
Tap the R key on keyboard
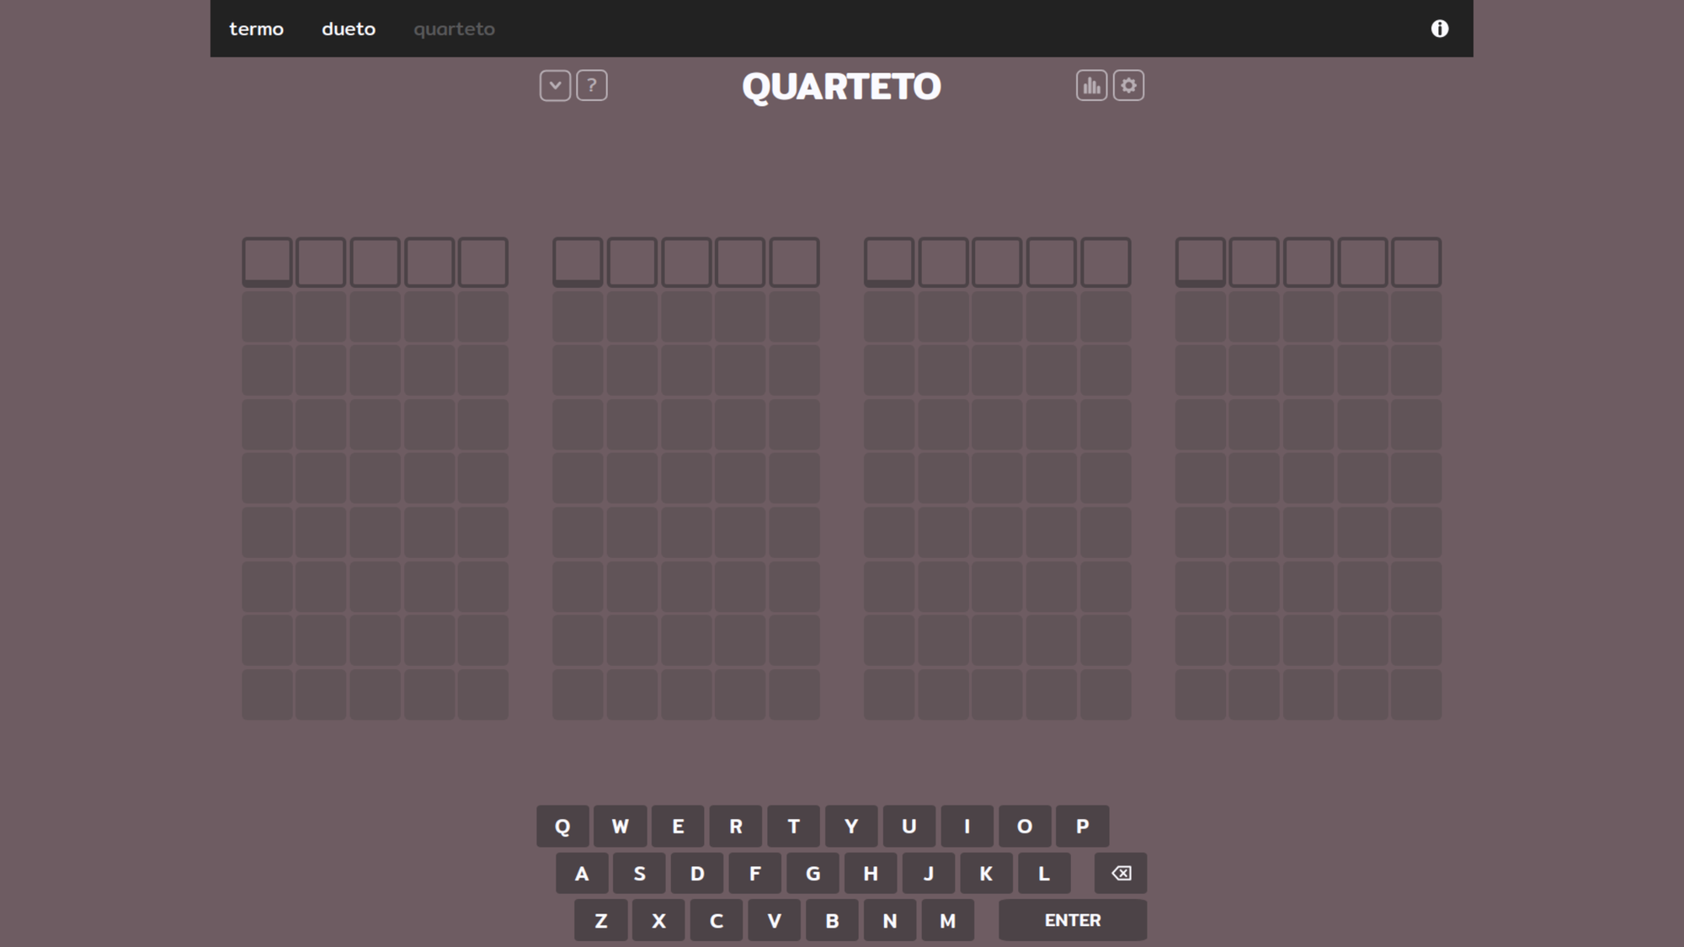(736, 826)
